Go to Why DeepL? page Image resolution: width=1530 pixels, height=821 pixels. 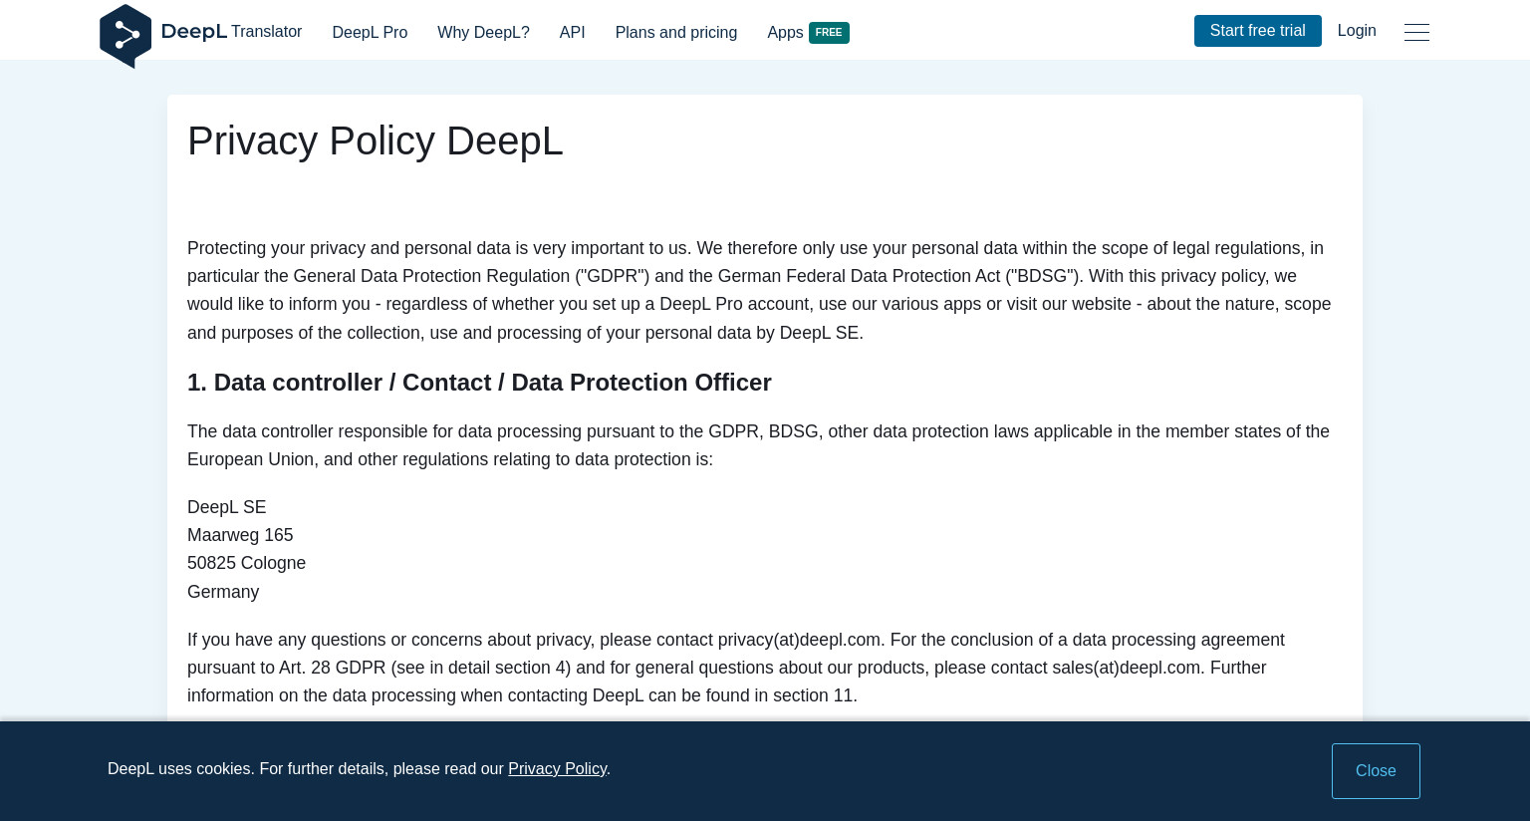pyautogui.click(x=483, y=33)
